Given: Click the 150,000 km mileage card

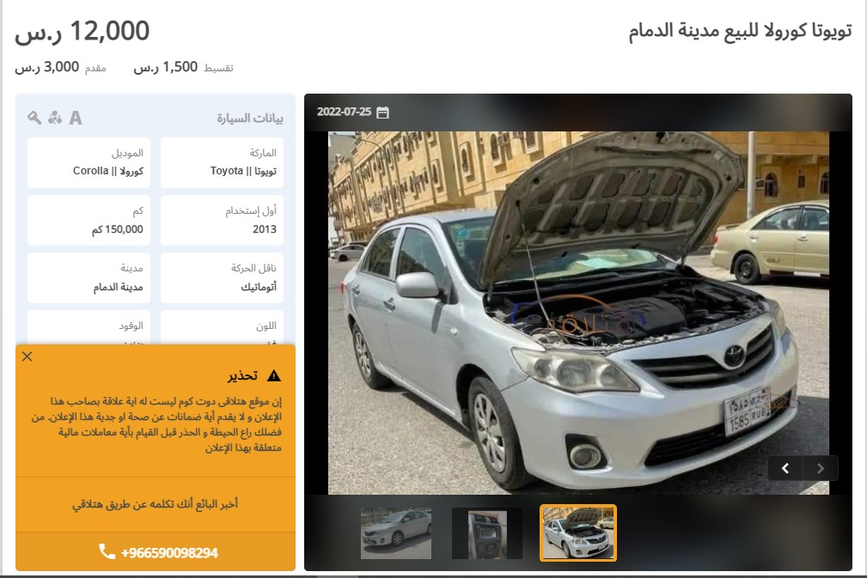Looking at the screenshot, I should point(89,220).
